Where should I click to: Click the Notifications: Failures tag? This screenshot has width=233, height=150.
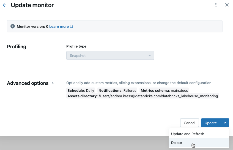click(x=117, y=90)
